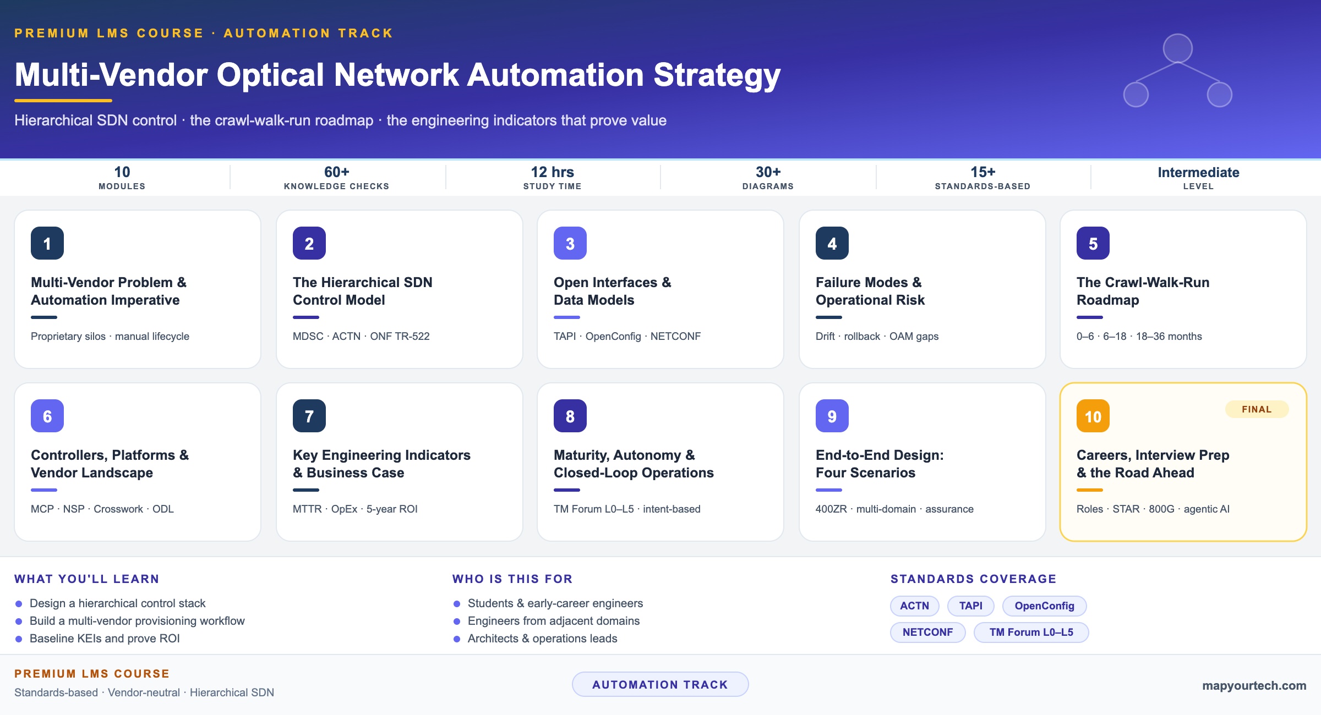The height and width of the screenshot is (715, 1321).
Task: Click the NETCONF standards tag
Action: 928,632
